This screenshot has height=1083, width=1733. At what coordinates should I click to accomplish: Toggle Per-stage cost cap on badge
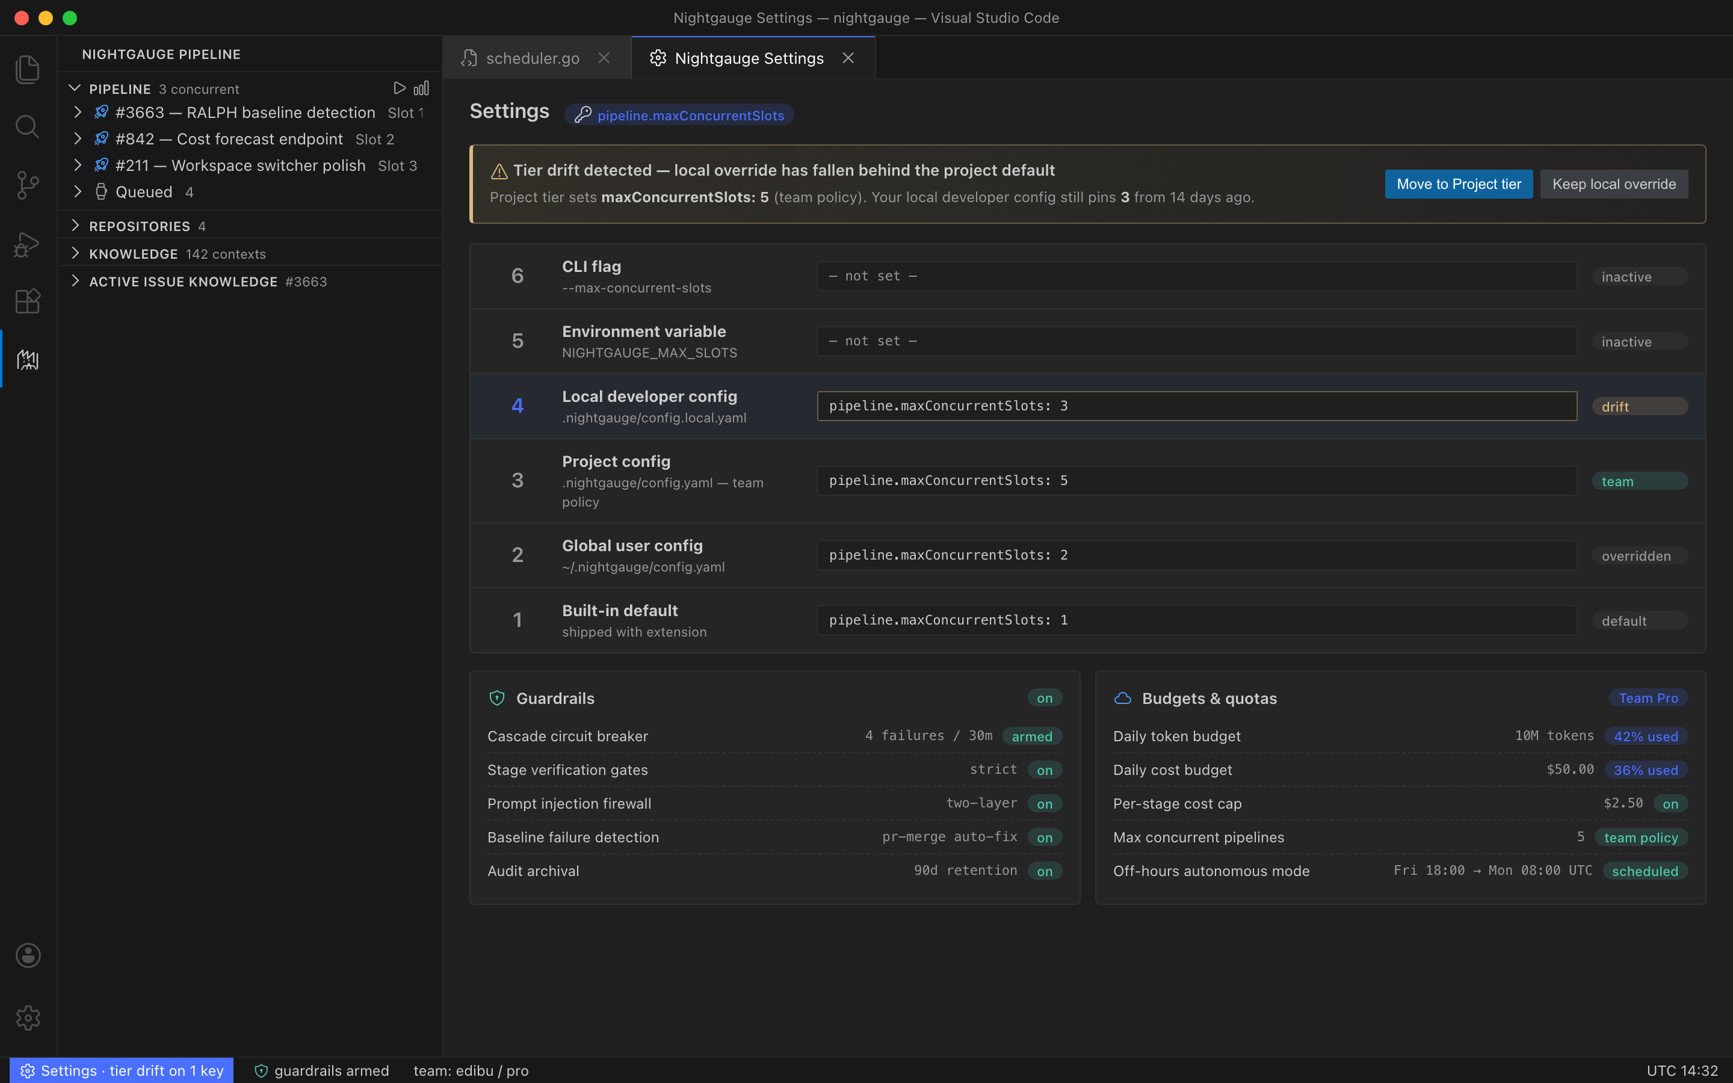point(1670,804)
